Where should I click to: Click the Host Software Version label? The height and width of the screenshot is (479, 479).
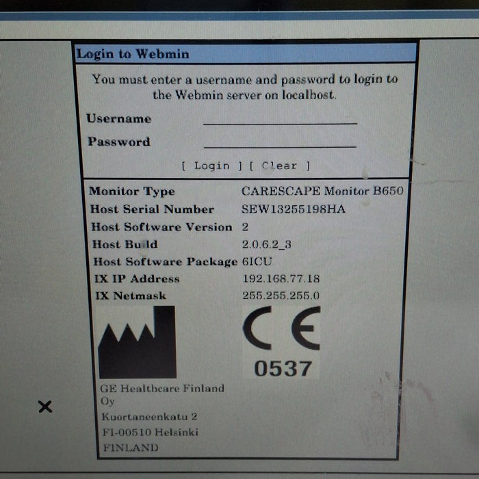tap(161, 227)
